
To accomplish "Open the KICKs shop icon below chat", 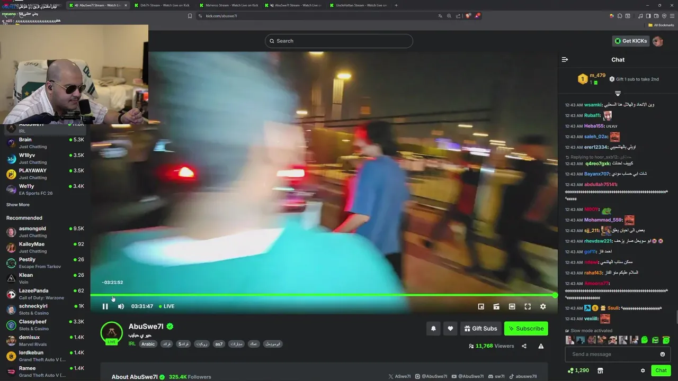I will 600,370.
